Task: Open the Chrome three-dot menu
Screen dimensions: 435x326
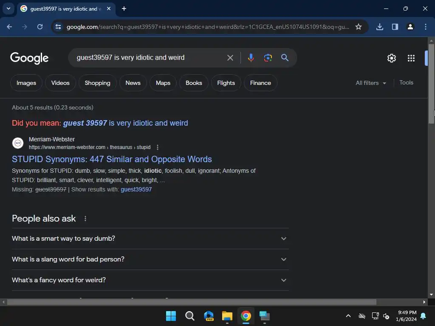Action: pyautogui.click(x=426, y=27)
